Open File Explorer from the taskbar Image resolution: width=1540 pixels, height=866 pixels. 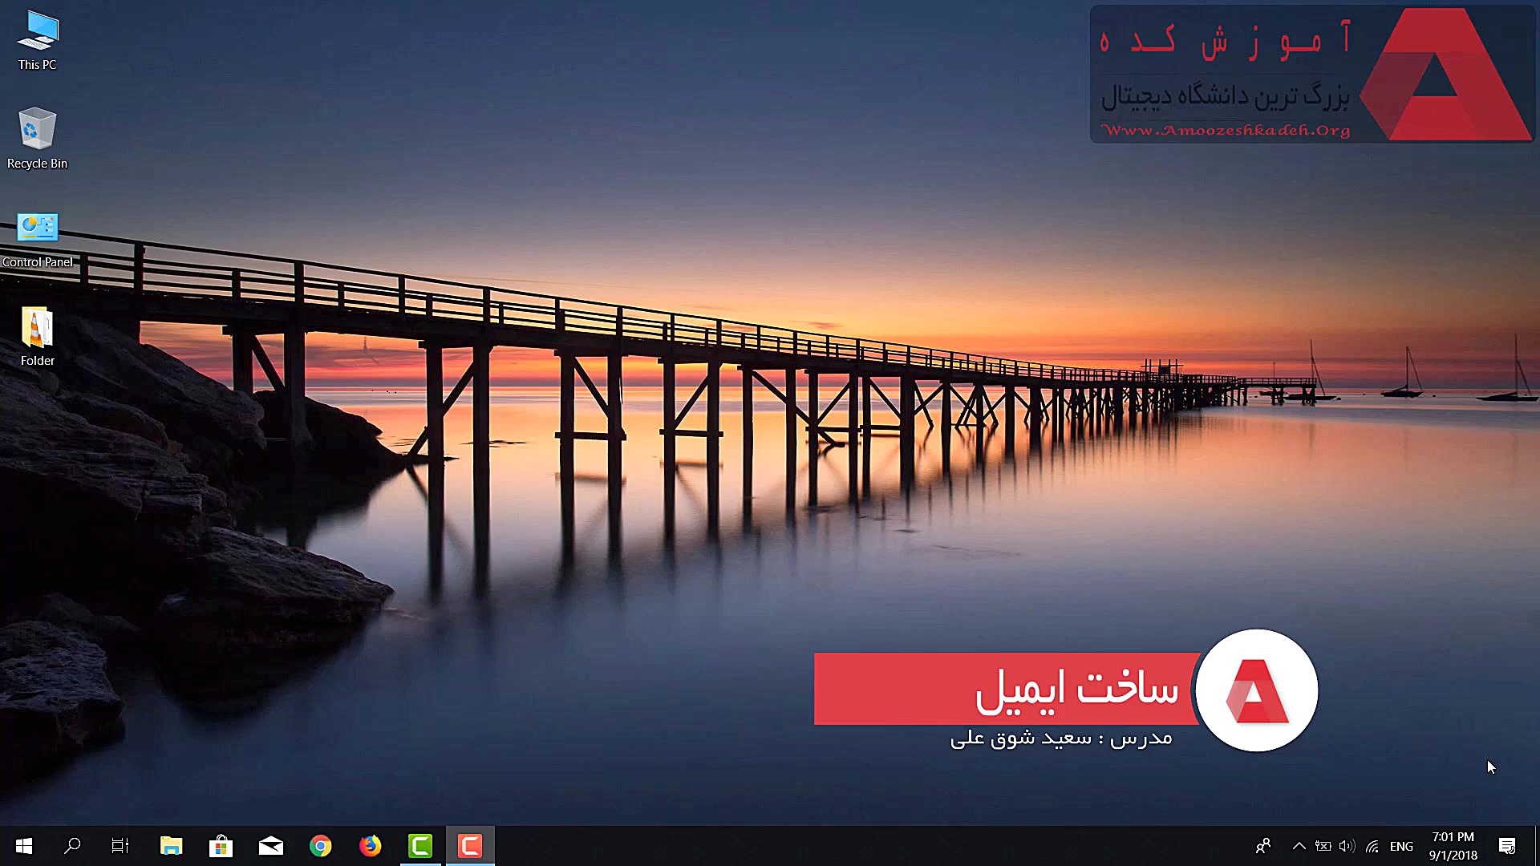tap(171, 846)
